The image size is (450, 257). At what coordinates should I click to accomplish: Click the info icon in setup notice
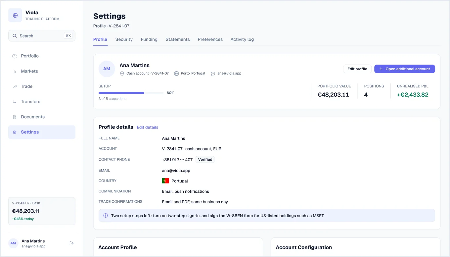[x=106, y=216]
